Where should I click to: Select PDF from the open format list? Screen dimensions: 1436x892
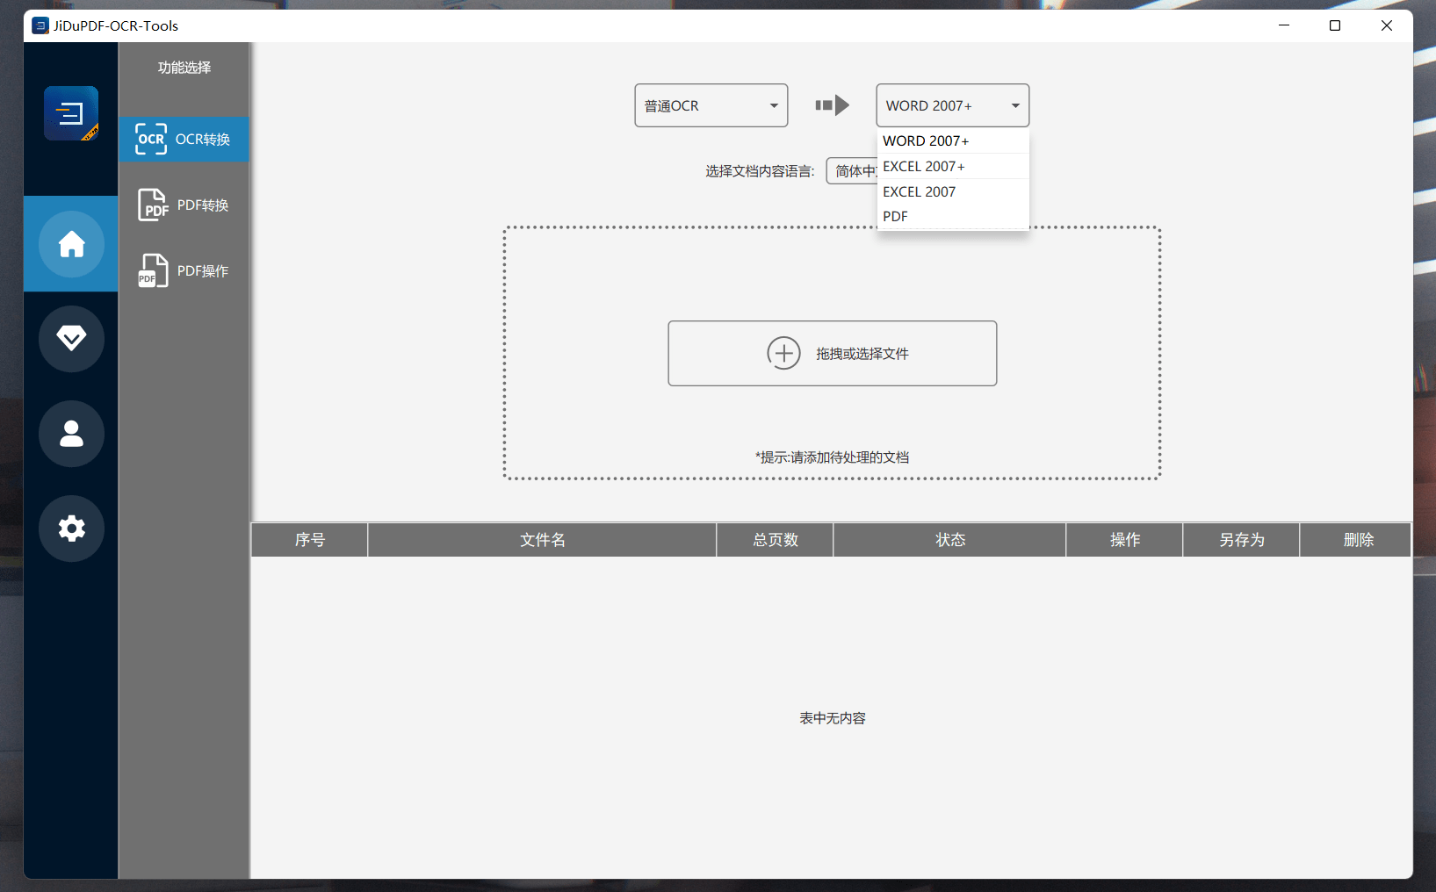pos(895,216)
